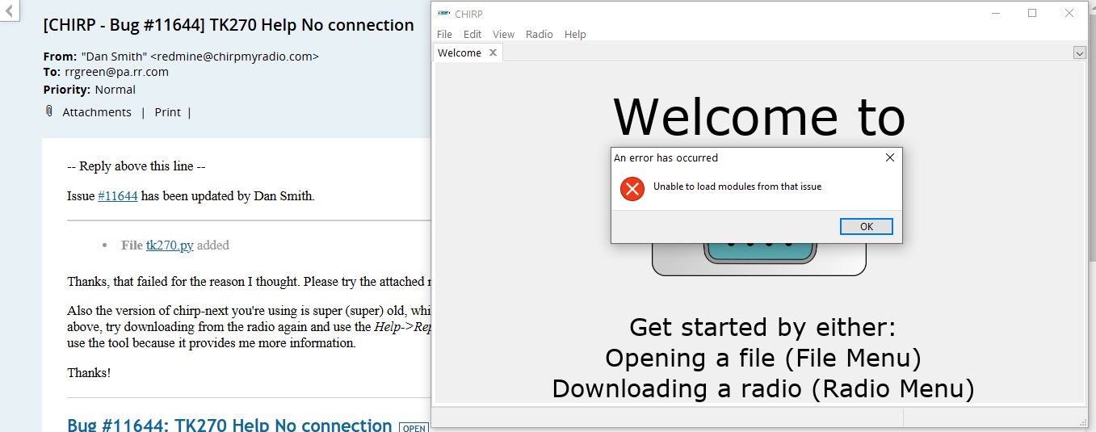Open the tab list dropdown arrow in CHIRP
Screen dimensions: 1096x432
[1079, 52]
